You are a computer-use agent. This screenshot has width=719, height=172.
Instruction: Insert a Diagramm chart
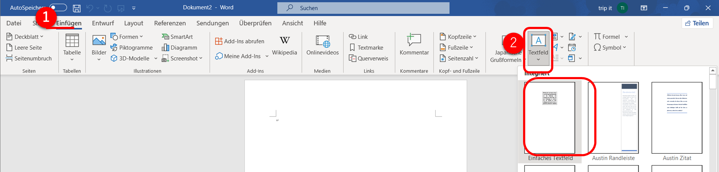point(179,48)
